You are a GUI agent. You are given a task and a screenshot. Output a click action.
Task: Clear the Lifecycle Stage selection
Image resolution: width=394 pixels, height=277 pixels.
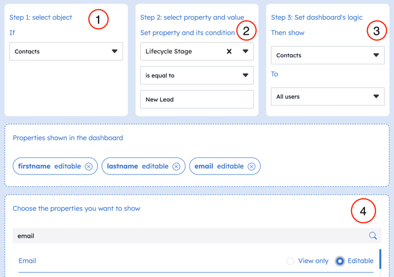[229, 52]
